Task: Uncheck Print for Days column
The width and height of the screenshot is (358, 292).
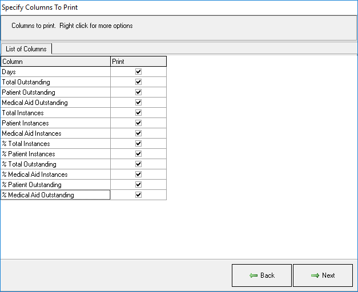Action: tap(138, 72)
